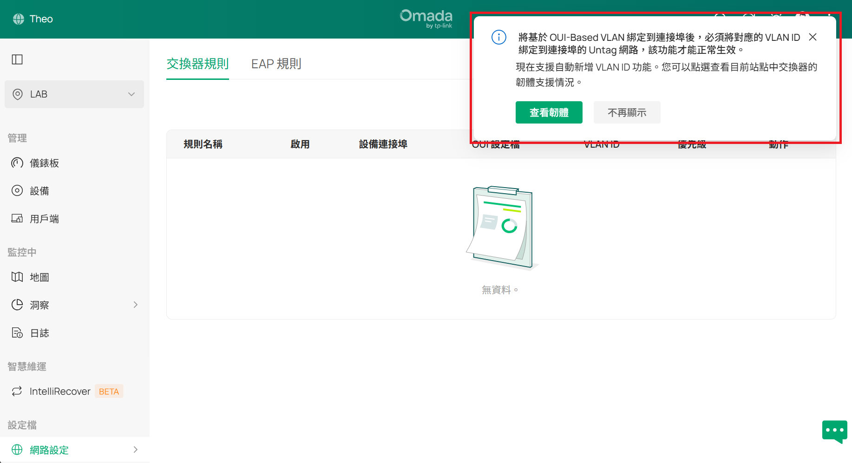Click the 啟用 column header
852x463 pixels.
click(x=300, y=144)
